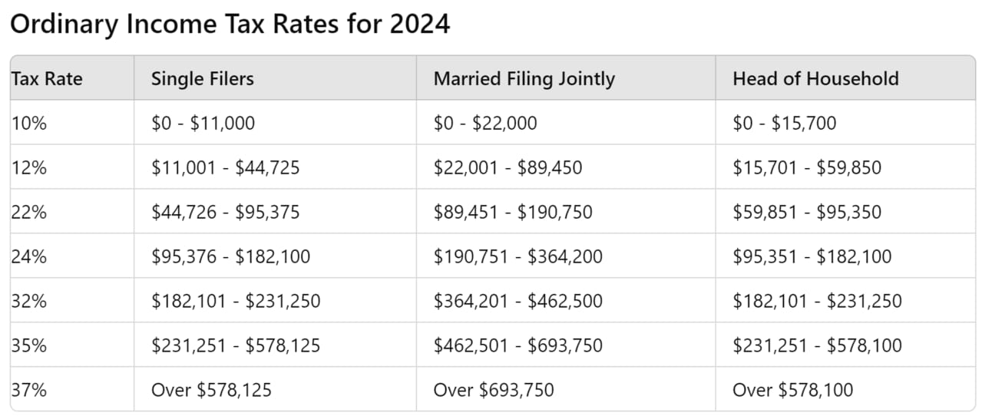
Task: Select the Single Filers column header
Action: click(x=275, y=78)
